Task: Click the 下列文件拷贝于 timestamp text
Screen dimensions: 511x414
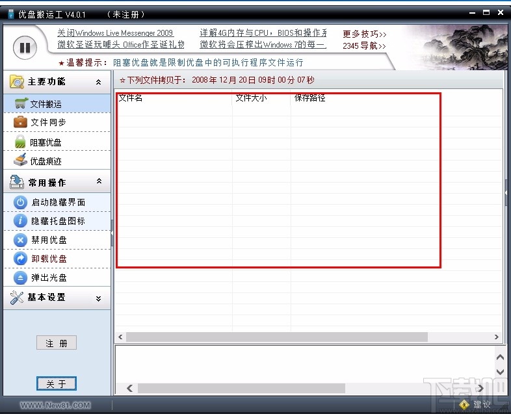Action: 217,80
